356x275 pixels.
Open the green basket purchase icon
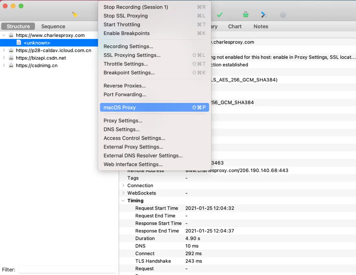[246, 15]
